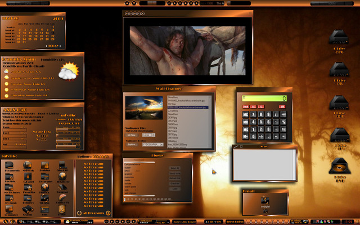Click the clock in the bottom taskbar
Viewport: 360px width, 225px height.
(348, 222)
